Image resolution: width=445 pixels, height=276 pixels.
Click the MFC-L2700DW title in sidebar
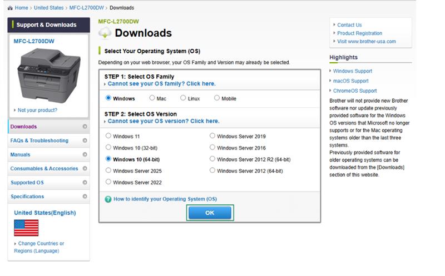tap(34, 41)
